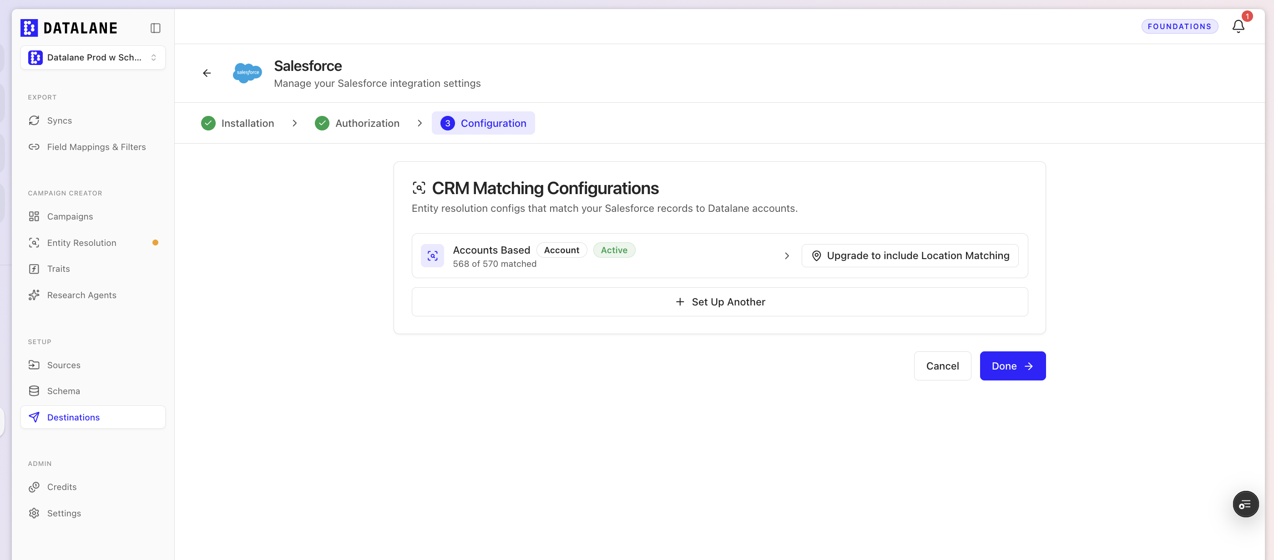Image resolution: width=1274 pixels, height=560 pixels.
Task: Open the floating checklist widget
Action: pos(1246,504)
